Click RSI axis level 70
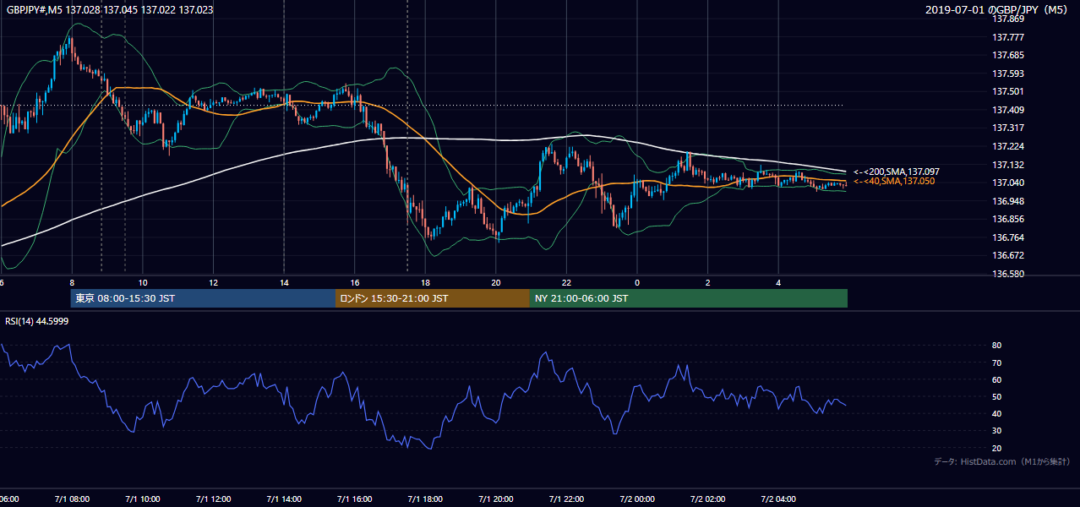1080x507 pixels. tap(997, 363)
